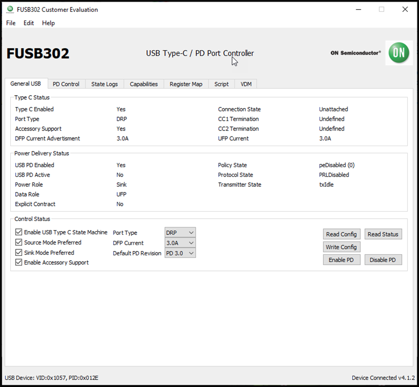Switch to the VDM tab
419x387 pixels.
pos(246,84)
